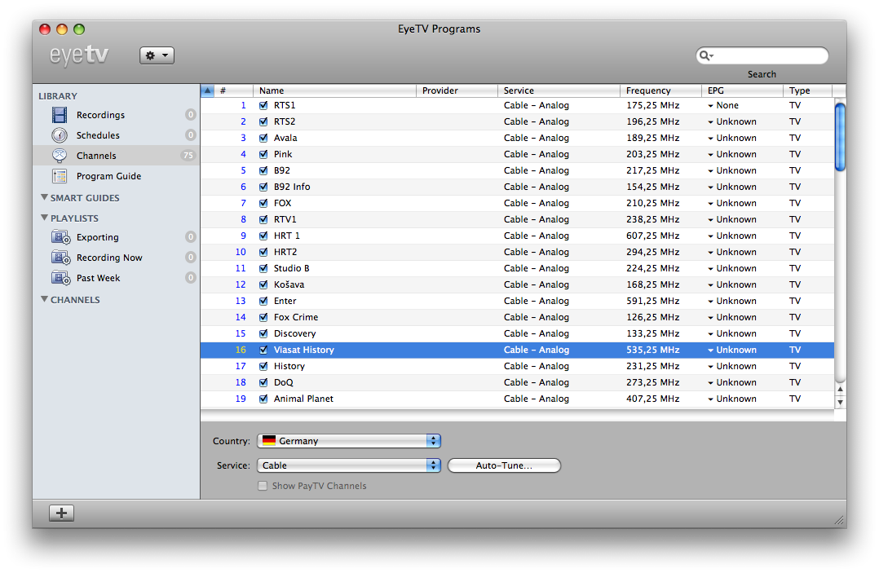Enable Show PayTV Channels
This screenshot has height=573, width=879.
coord(263,486)
